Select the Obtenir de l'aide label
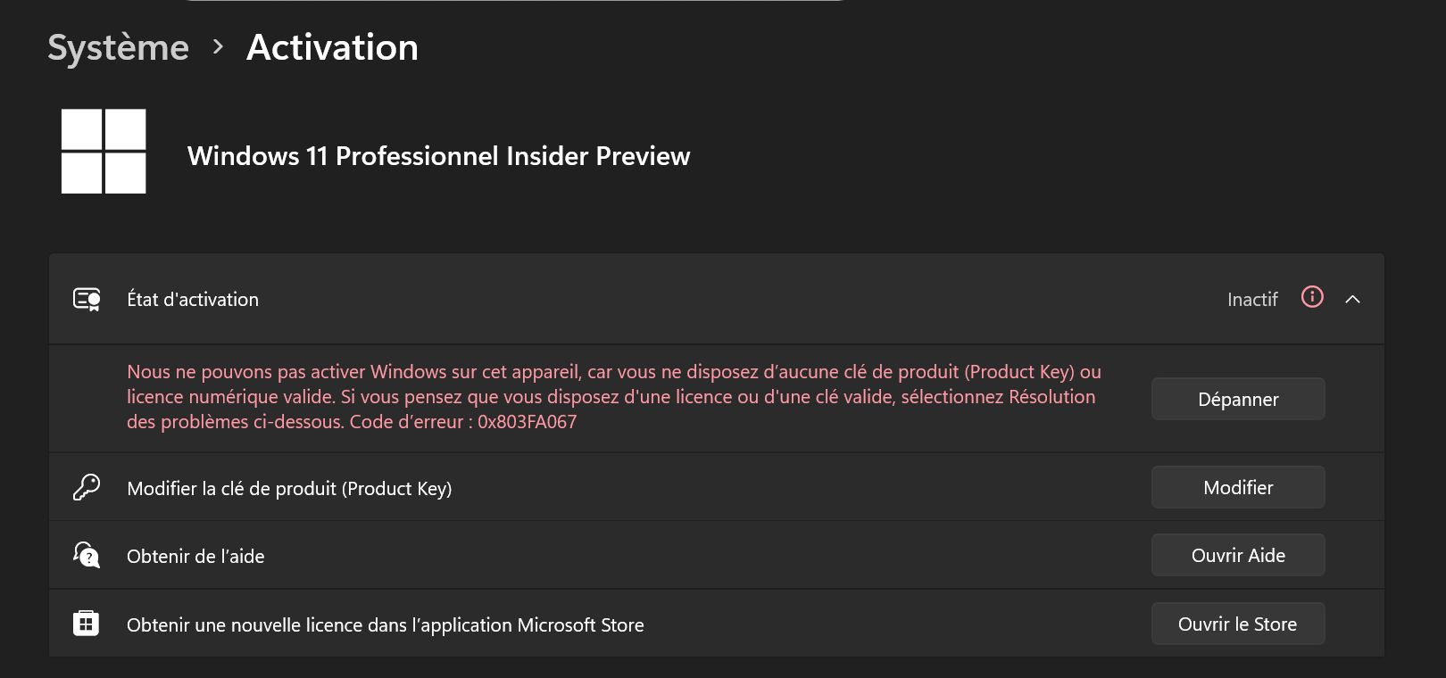The height and width of the screenshot is (678, 1446). [195, 557]
